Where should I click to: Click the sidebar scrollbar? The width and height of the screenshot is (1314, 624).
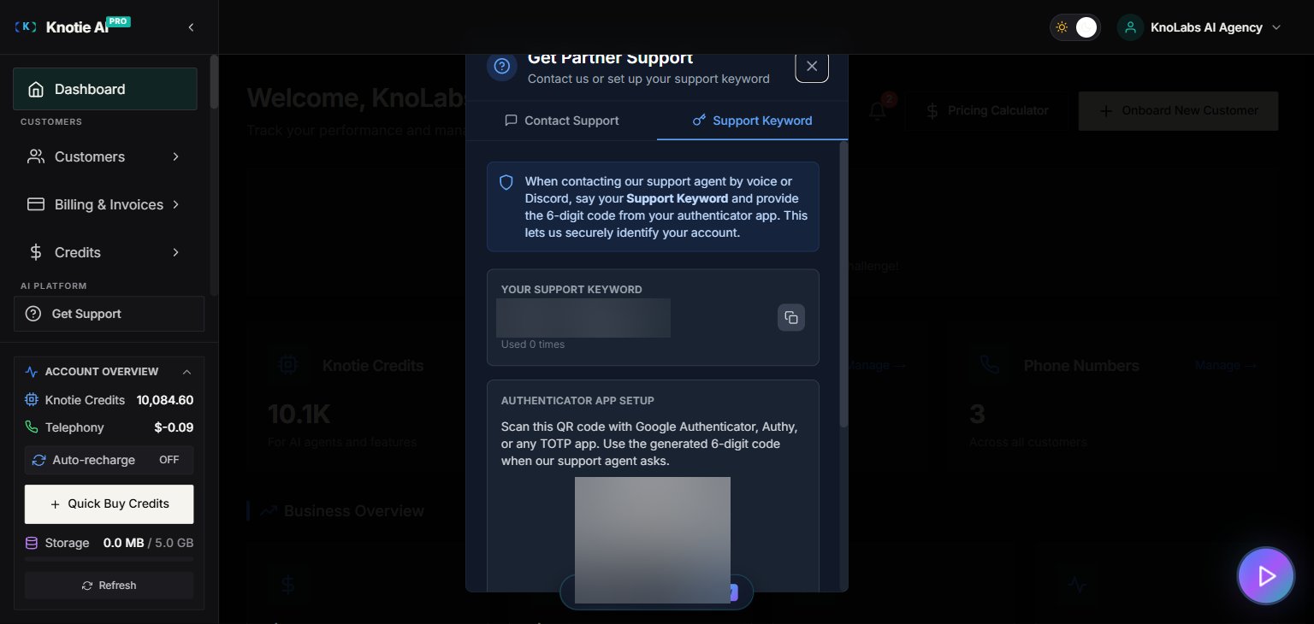214,82
